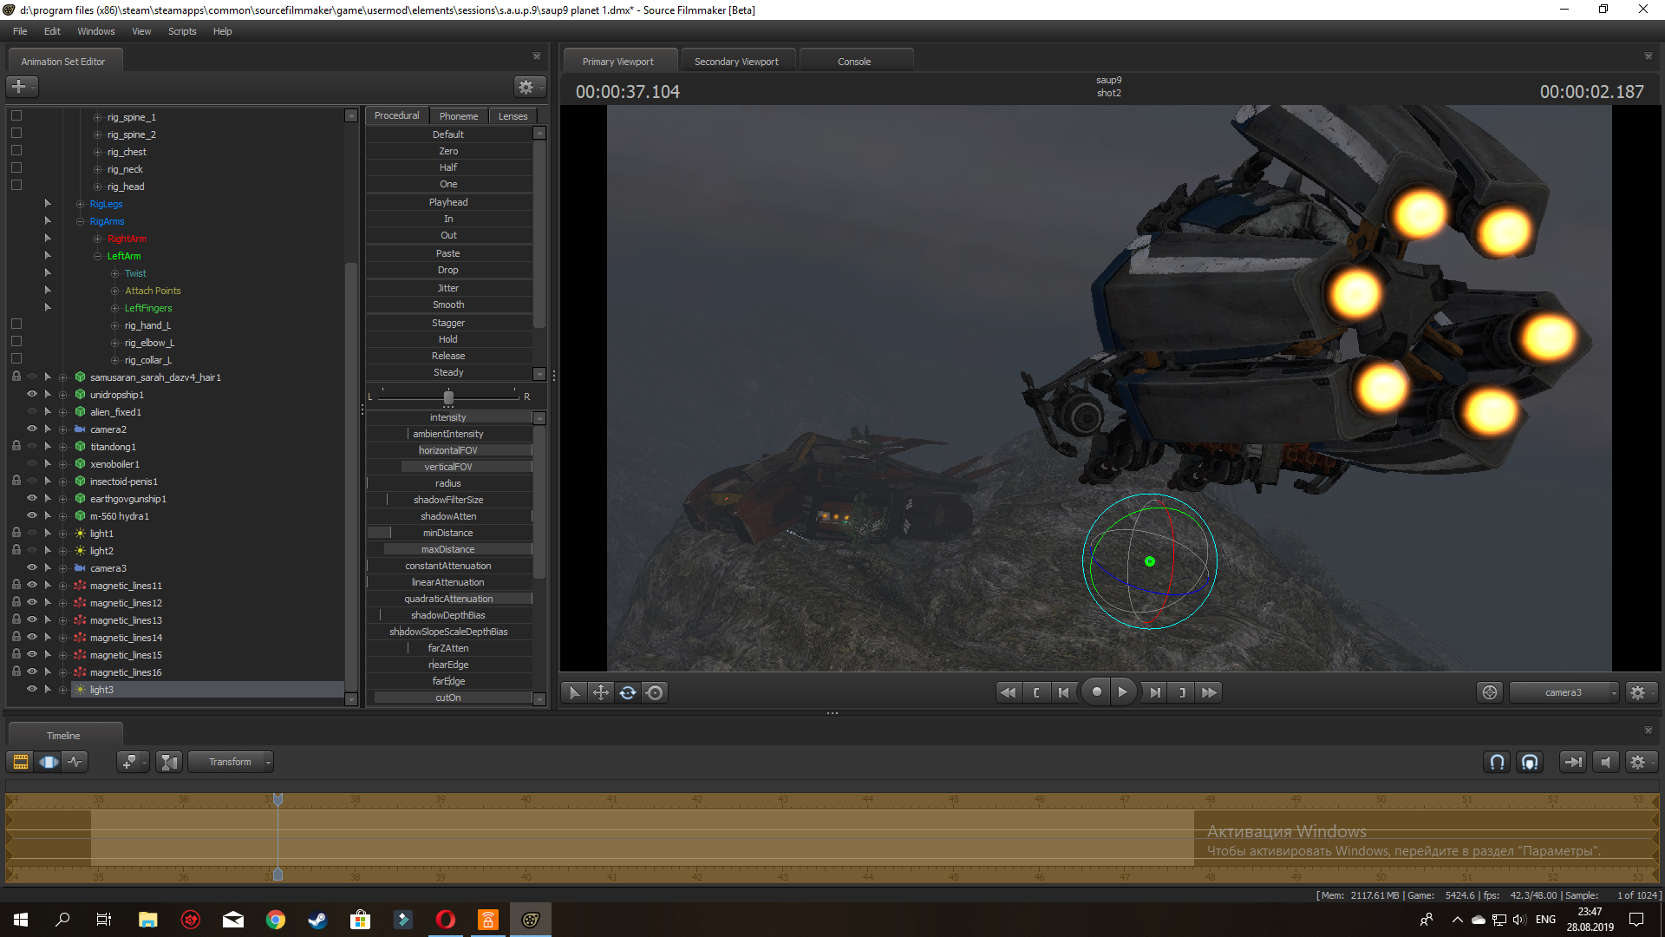1665x937 pixels.
Task: Choose the rotation manipulator tool
Action: pyautogui.click(x=628, y=692)
